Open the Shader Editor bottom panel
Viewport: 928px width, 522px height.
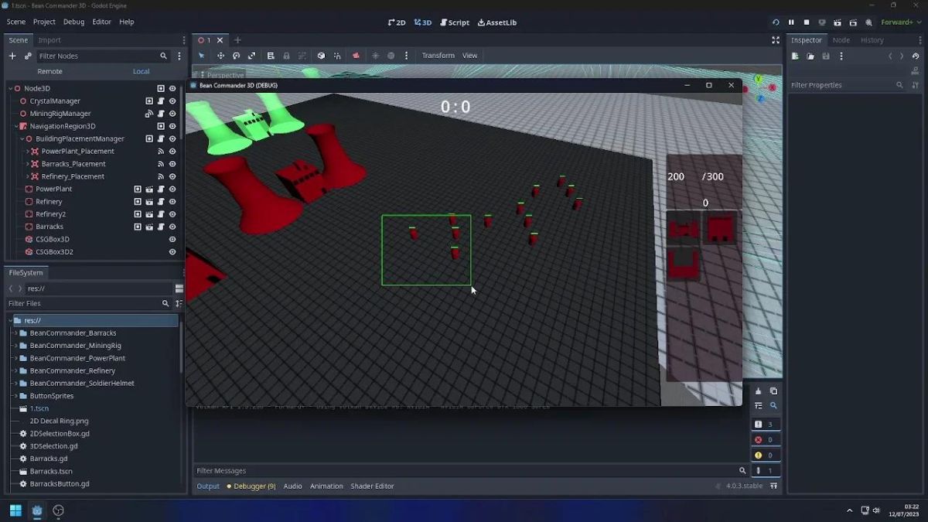coord(373,486)
